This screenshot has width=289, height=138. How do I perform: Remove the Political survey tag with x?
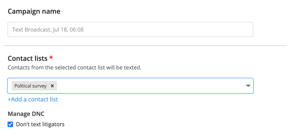[x=52, y=86]
